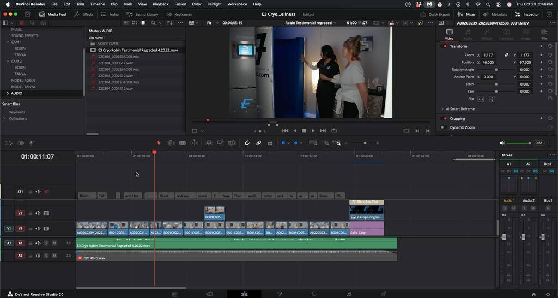Jump to the first frame in viewer

tap(285, 131)
